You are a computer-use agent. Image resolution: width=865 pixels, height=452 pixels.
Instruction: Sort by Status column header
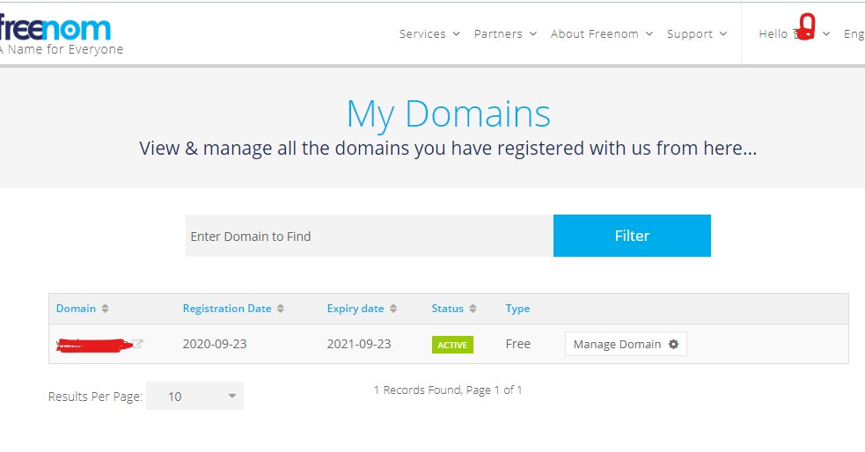click(x=447, y=309)
